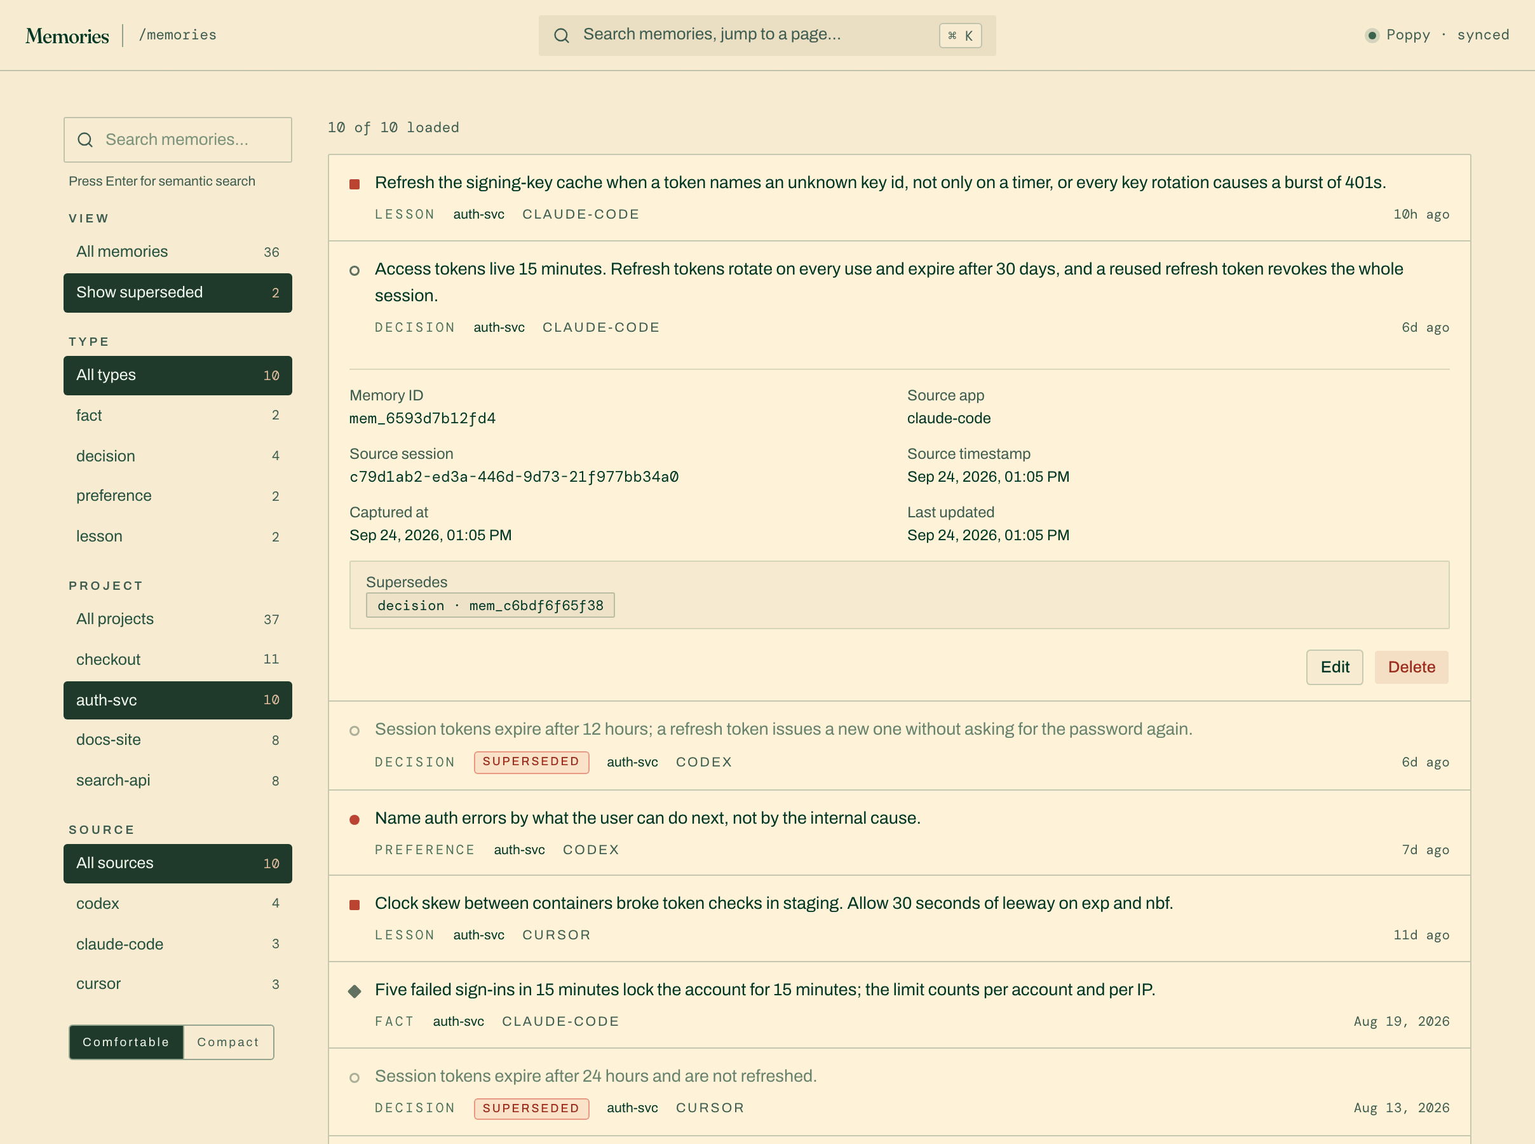The width and height of the screenshot is (1535, 1144).
Task: Open superseded memory mem_c6bdf6f65f38 chip
Action: coord(490,606)
